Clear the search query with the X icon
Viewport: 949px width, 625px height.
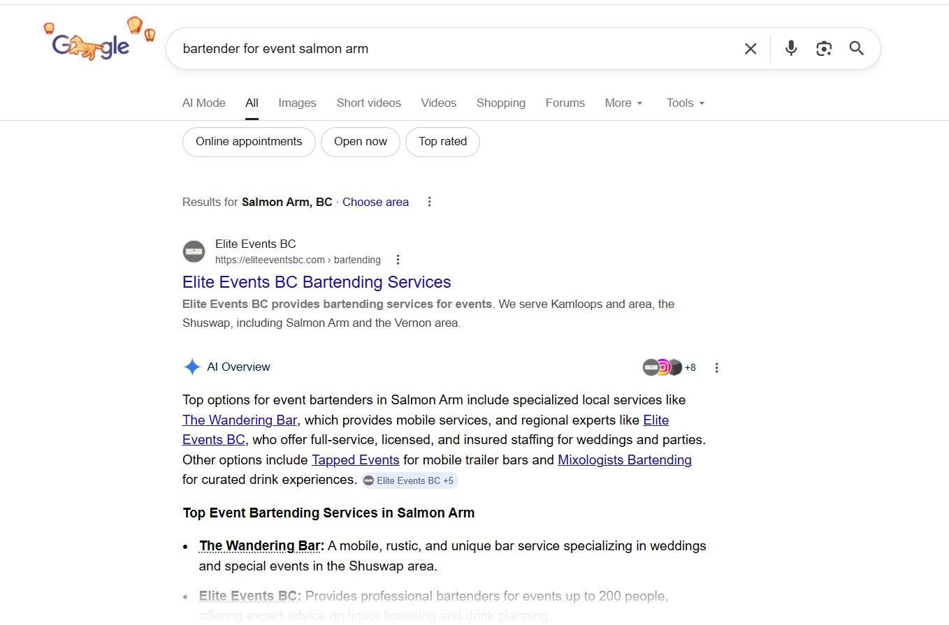coord(750,49)
